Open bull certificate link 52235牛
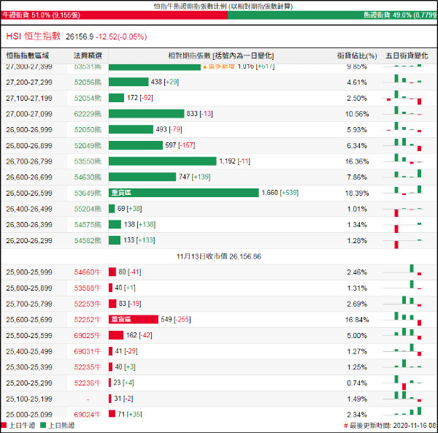 [88, 367]
